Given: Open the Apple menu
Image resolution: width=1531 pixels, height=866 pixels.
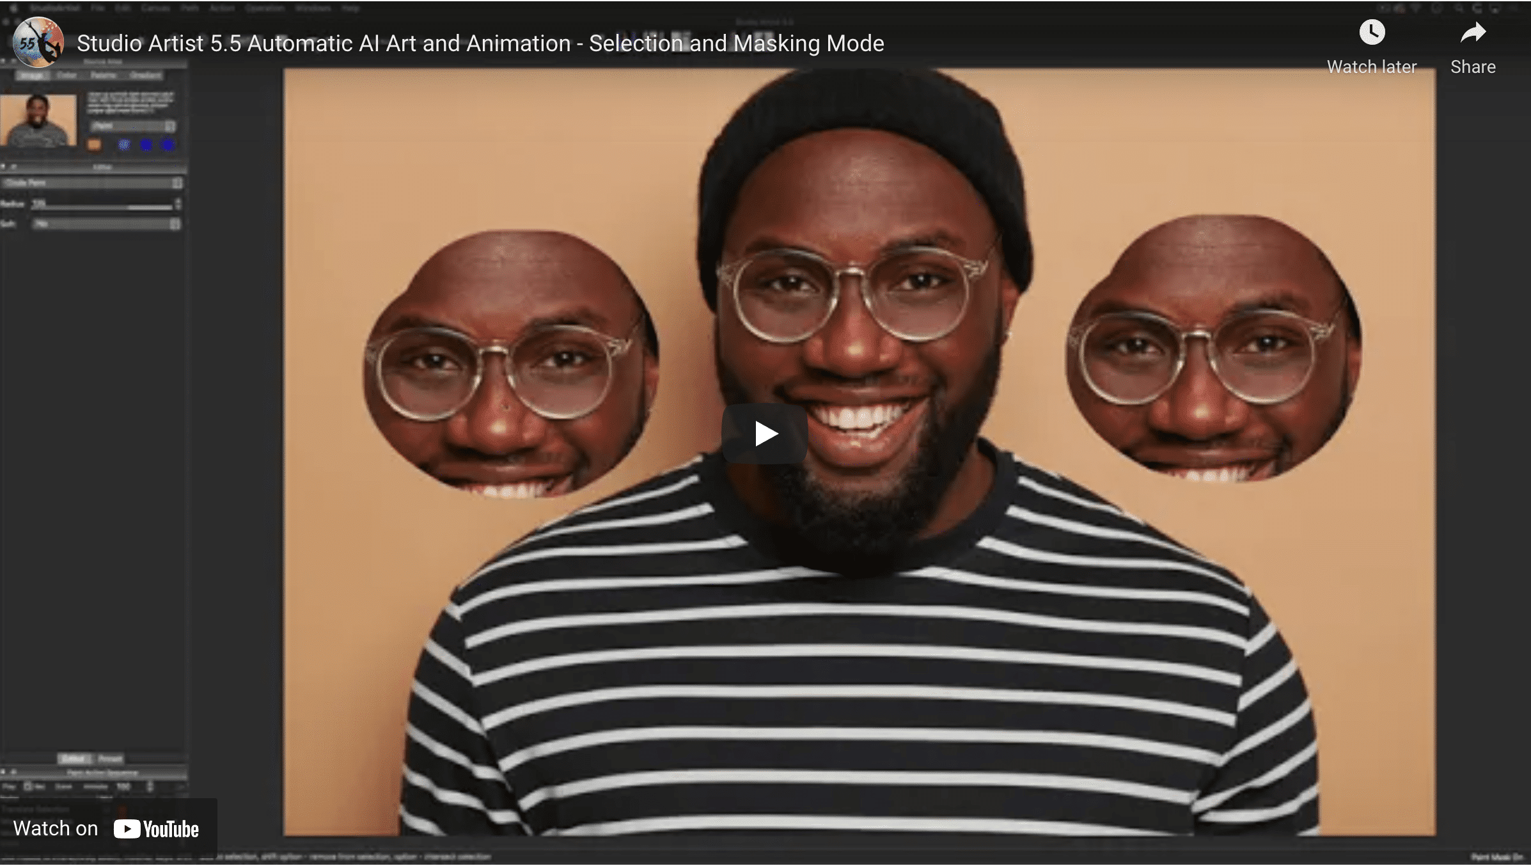Looking at the screenshot, I should 15,8.
